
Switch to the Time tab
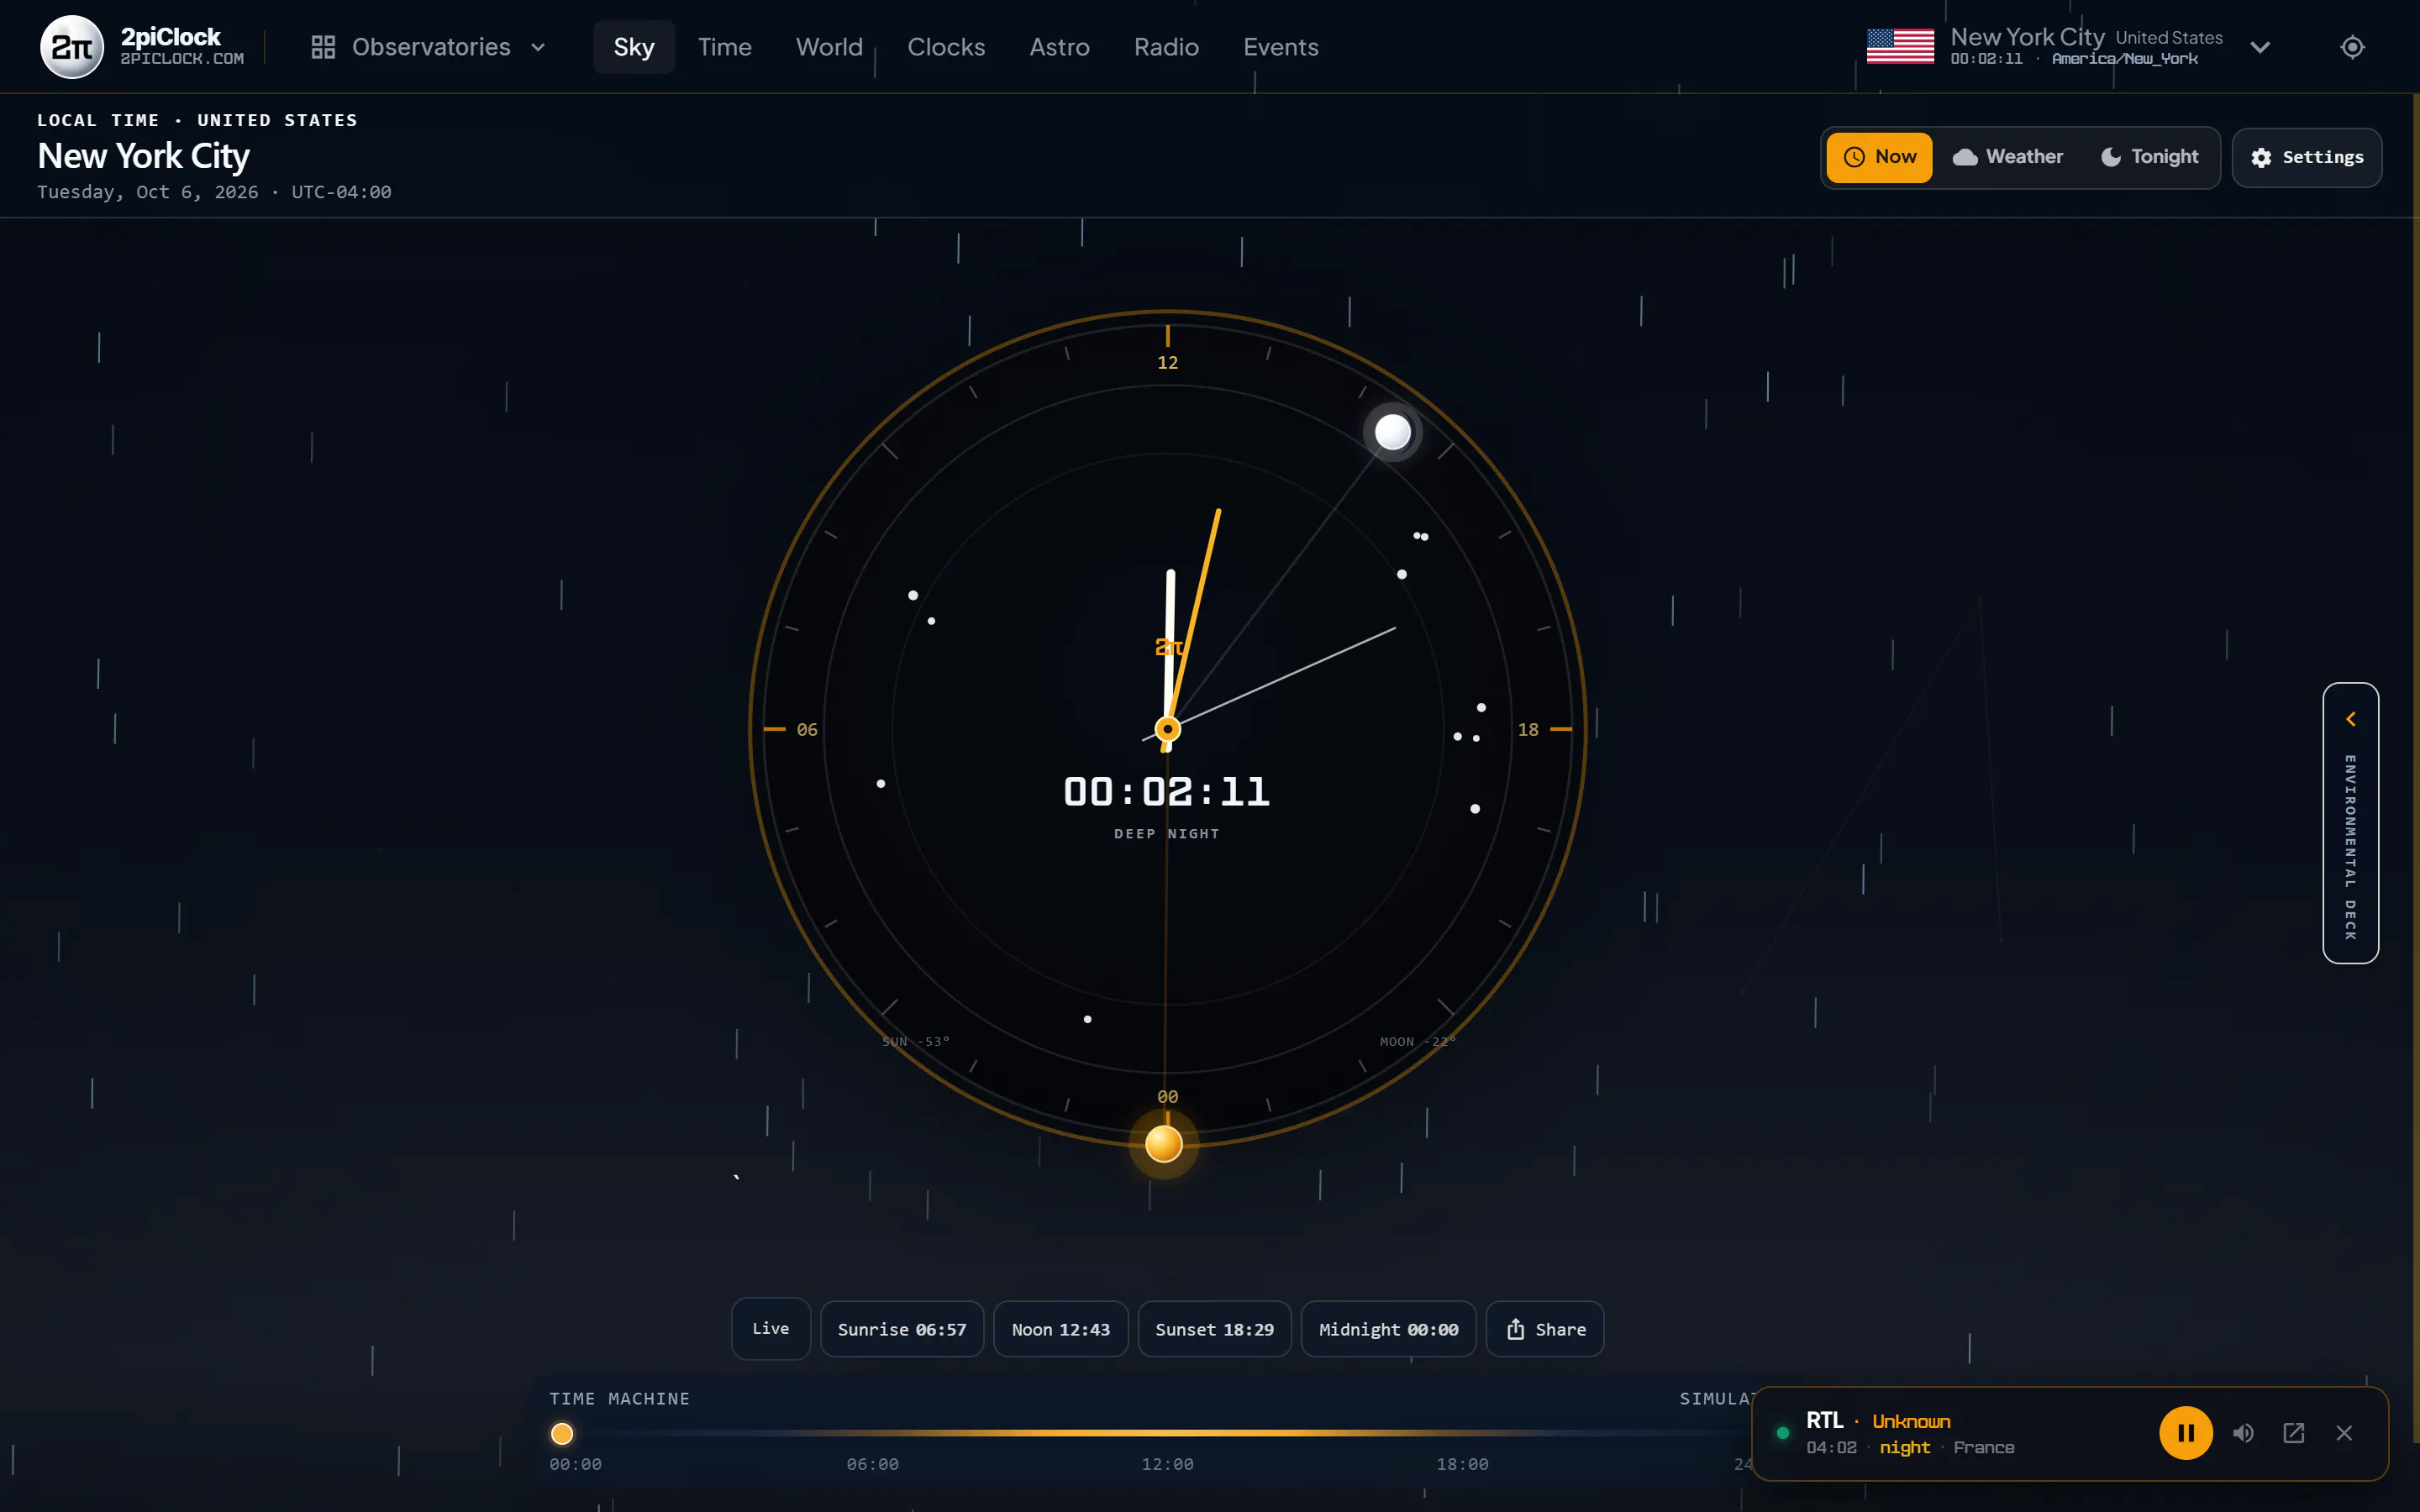click(x=724, y=47)
